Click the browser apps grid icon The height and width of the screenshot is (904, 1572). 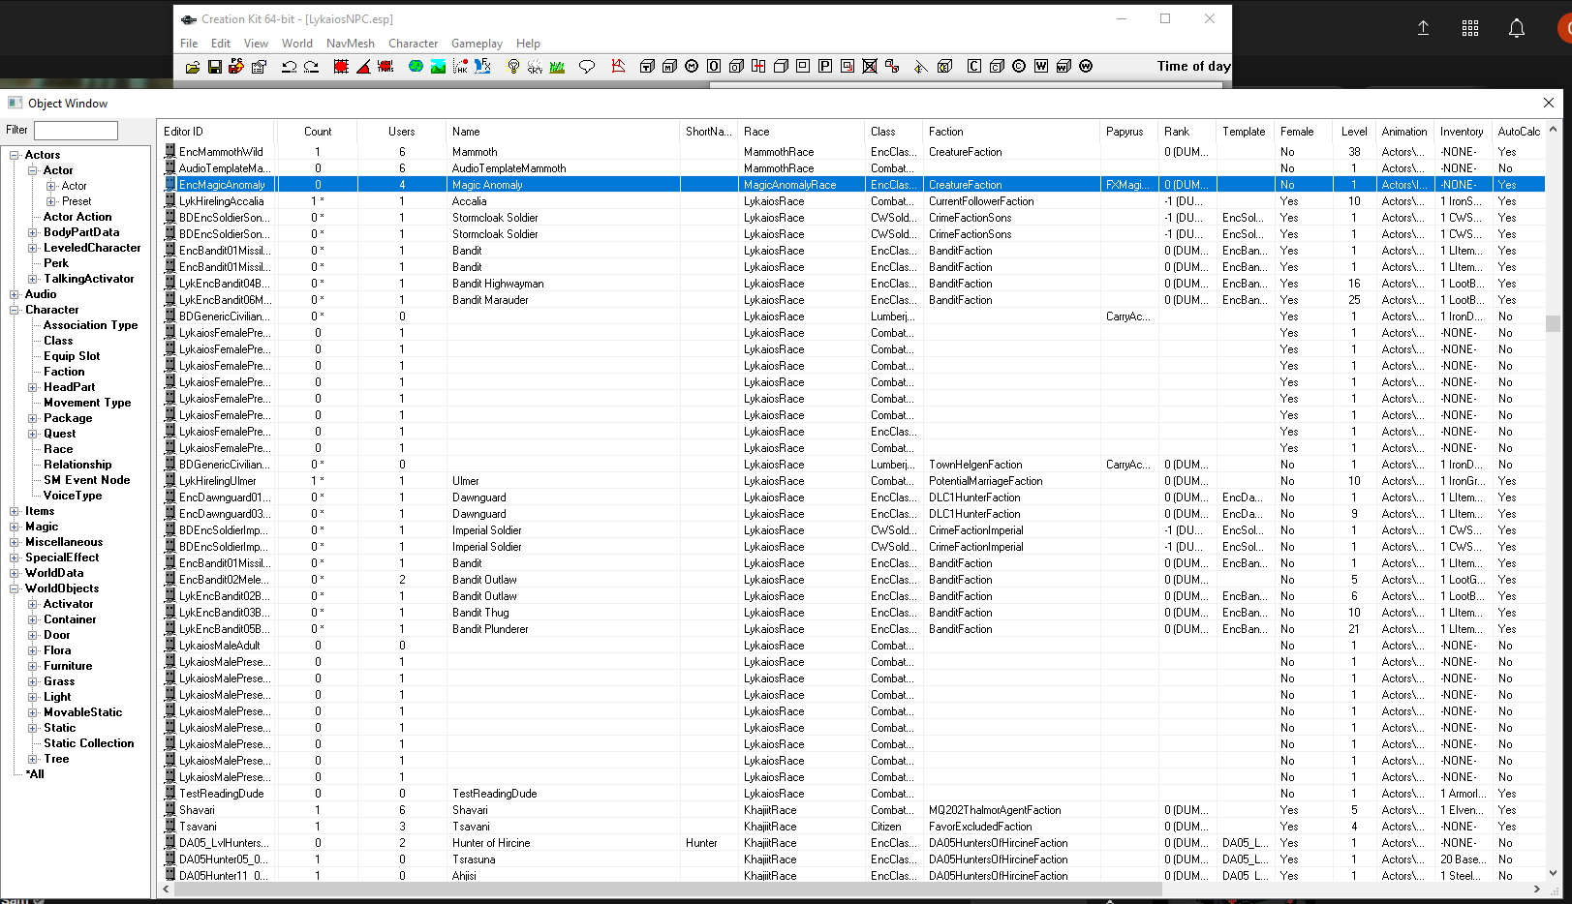click(1470, 28)
